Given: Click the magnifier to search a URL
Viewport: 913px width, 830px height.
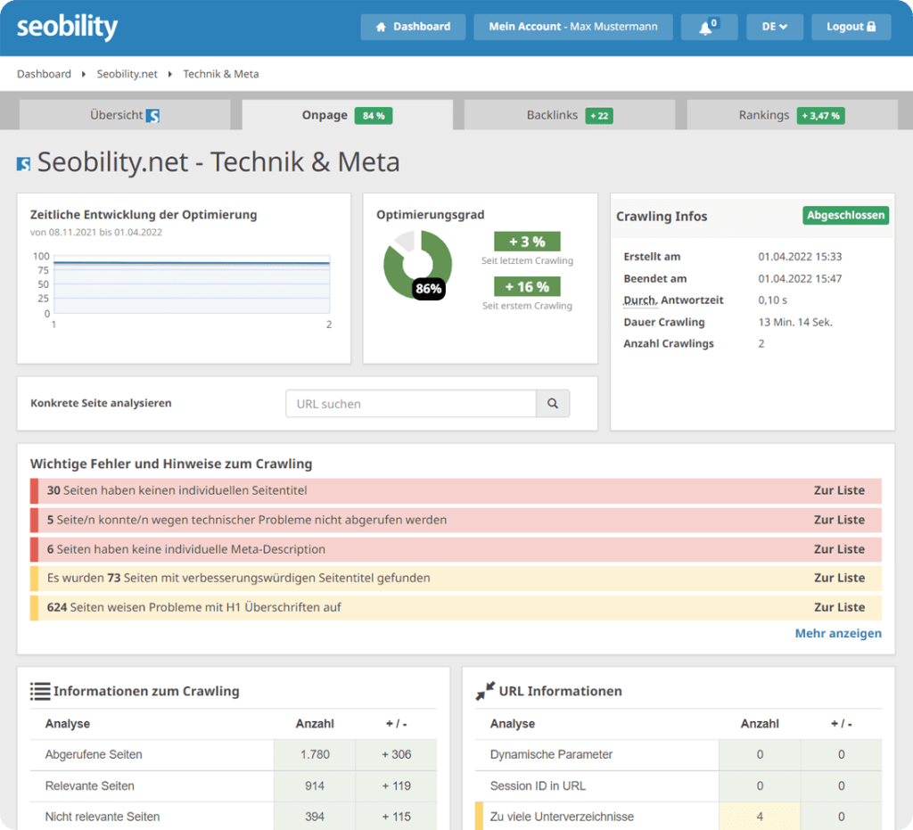Looking at the screenshot, I should tap(553, 403).
